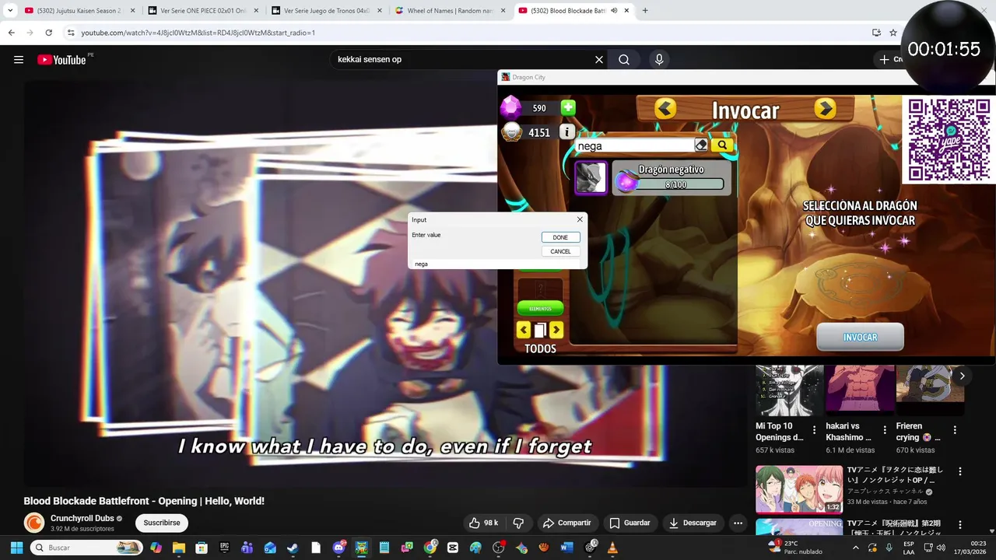The image size is (996, 560).
Task: Open File Explorer from the taskbar
Action: (178, 548)
